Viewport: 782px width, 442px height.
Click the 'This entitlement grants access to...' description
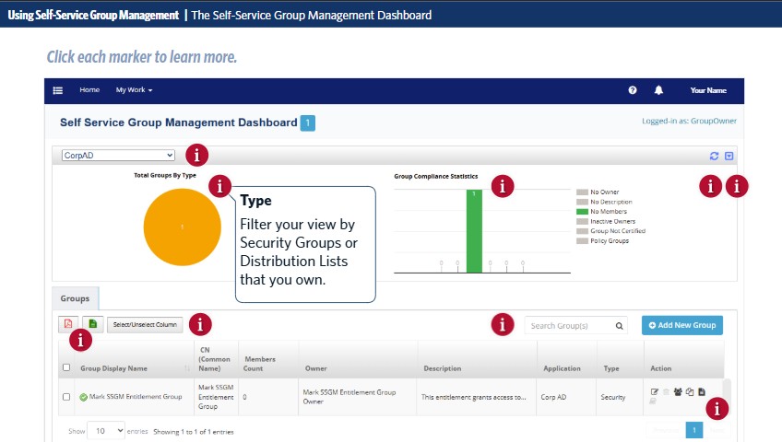(474, 397)
